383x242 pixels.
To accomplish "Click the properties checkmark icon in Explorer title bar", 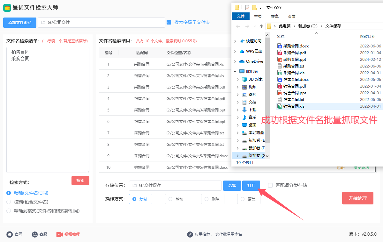I will (247, 8).
